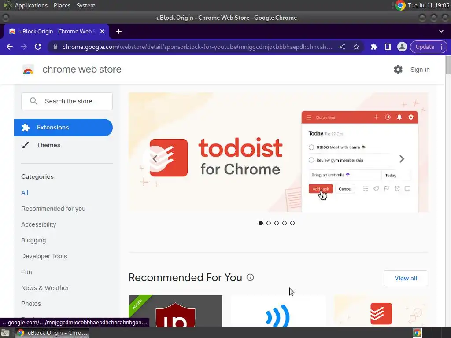This screenshot has width=451, height=338.
Task: Show previous carousel slide with left chevron
Action: tap(155, 158)
